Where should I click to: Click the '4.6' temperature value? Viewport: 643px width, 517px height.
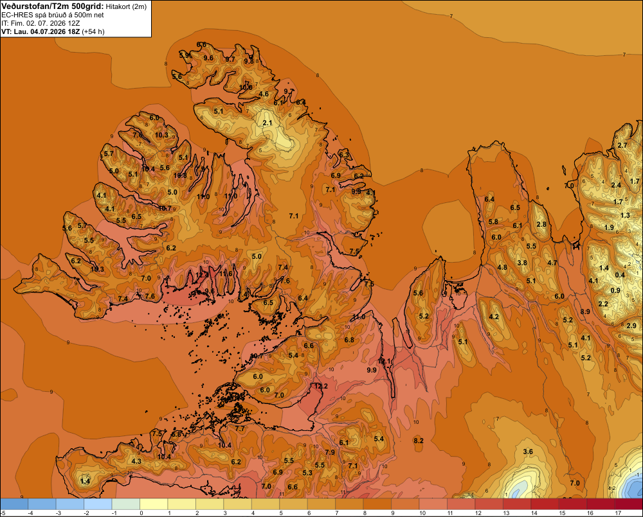click(264, 94)
